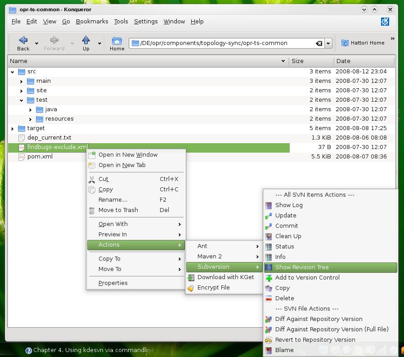Click the taskbar entry Chapter 4. Using kdesvn

[90, 350]
